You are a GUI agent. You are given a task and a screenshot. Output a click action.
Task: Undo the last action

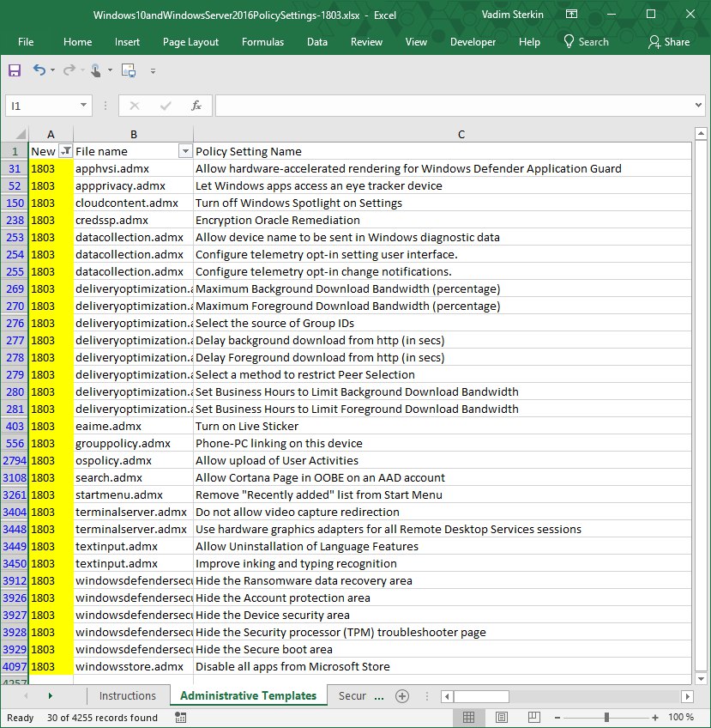point(39,70)
